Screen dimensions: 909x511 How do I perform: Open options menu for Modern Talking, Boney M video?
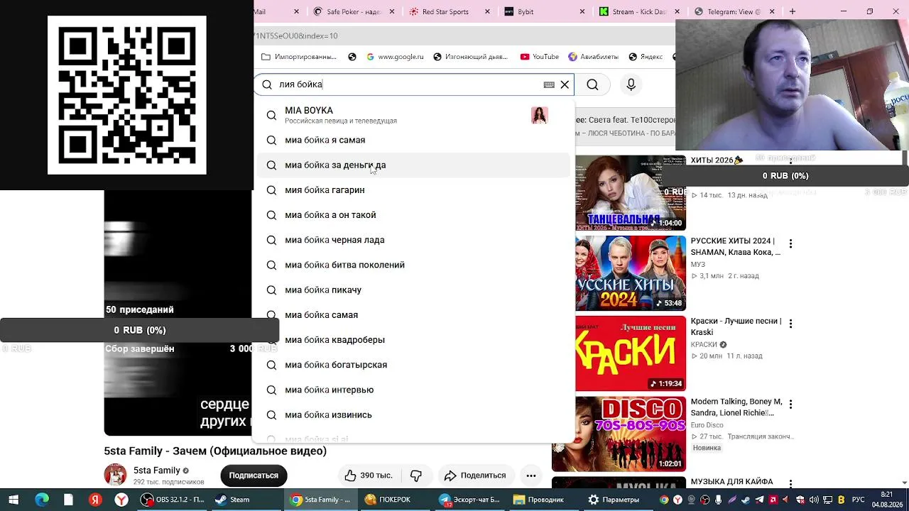tap(790, 404)
